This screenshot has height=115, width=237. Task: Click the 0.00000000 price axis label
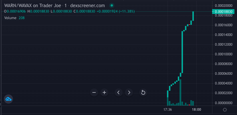[224, 103]
